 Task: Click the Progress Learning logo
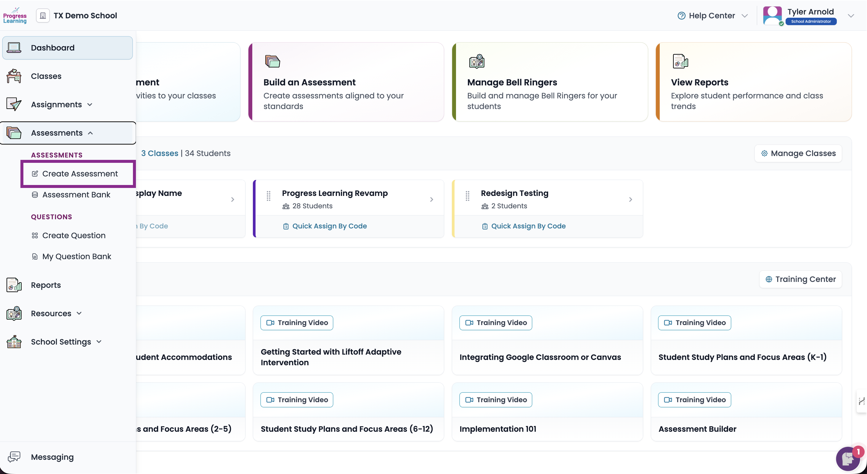15,16
